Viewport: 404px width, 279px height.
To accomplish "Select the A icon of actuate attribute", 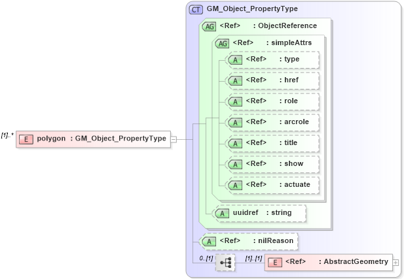I will (235, 185).
